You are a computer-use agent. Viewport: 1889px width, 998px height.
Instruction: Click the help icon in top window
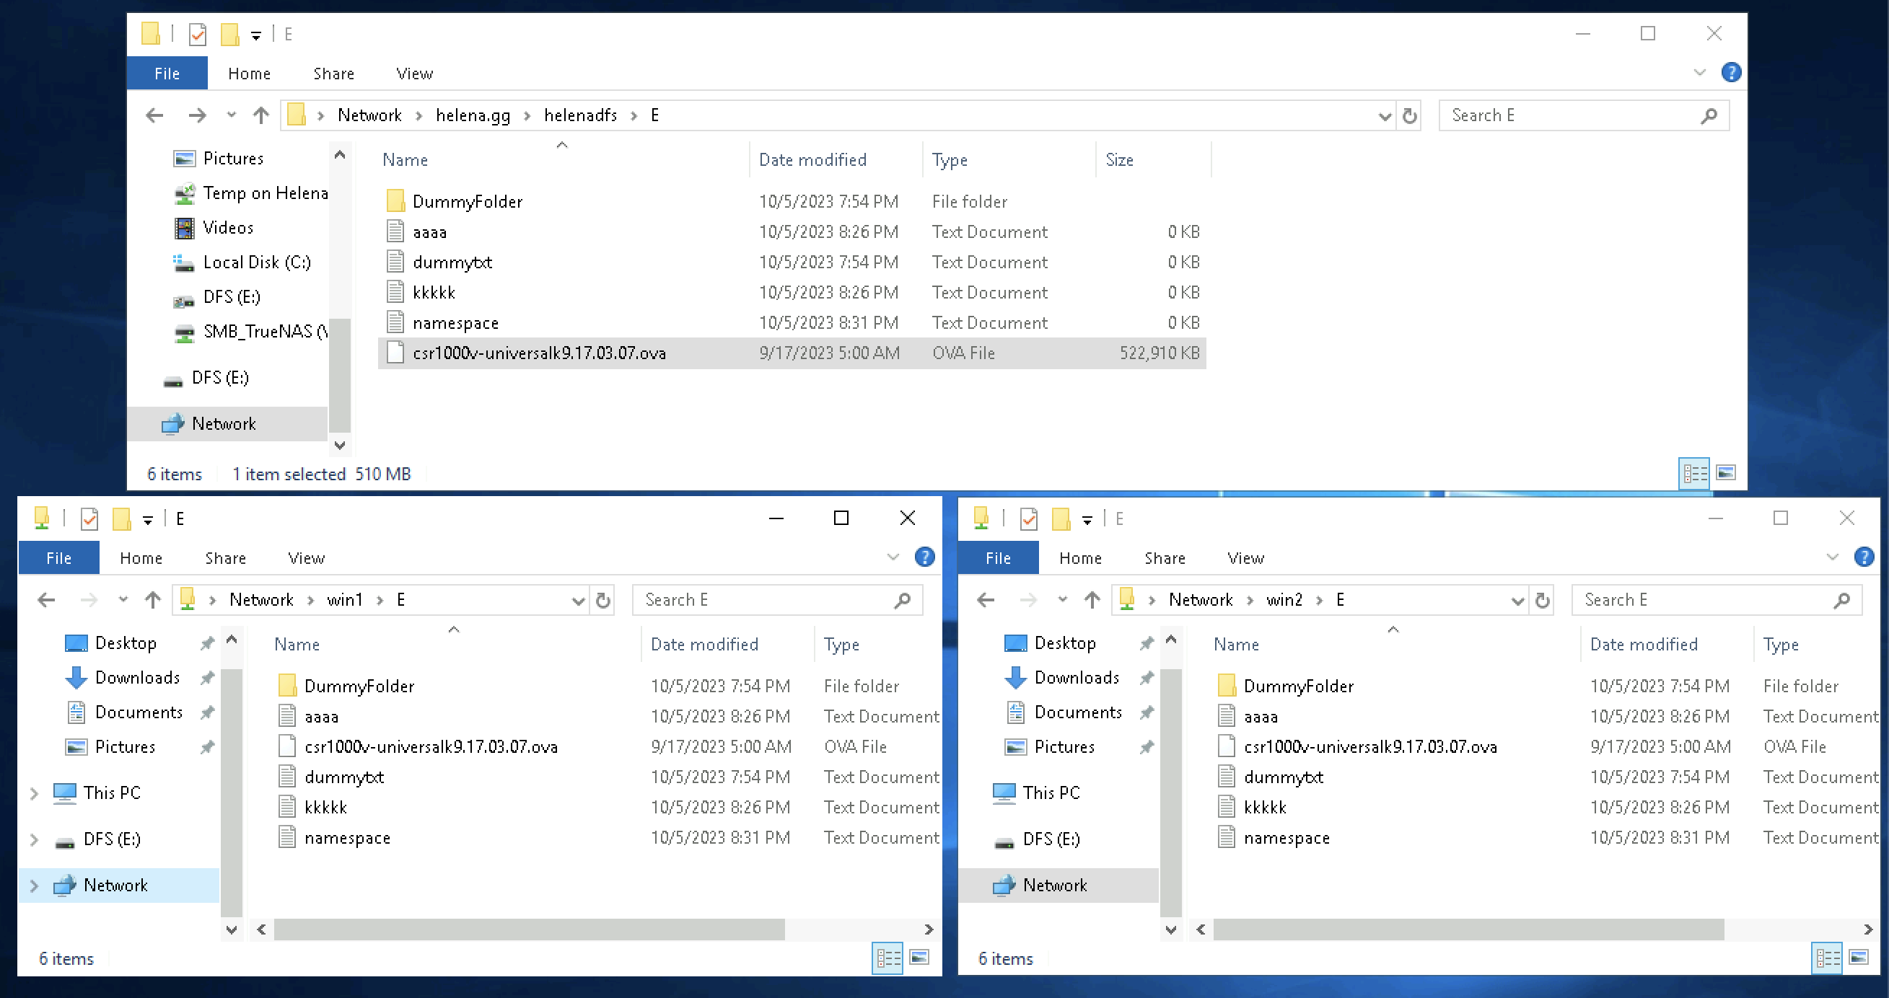pyautogui.click(x=1730, y=73)
